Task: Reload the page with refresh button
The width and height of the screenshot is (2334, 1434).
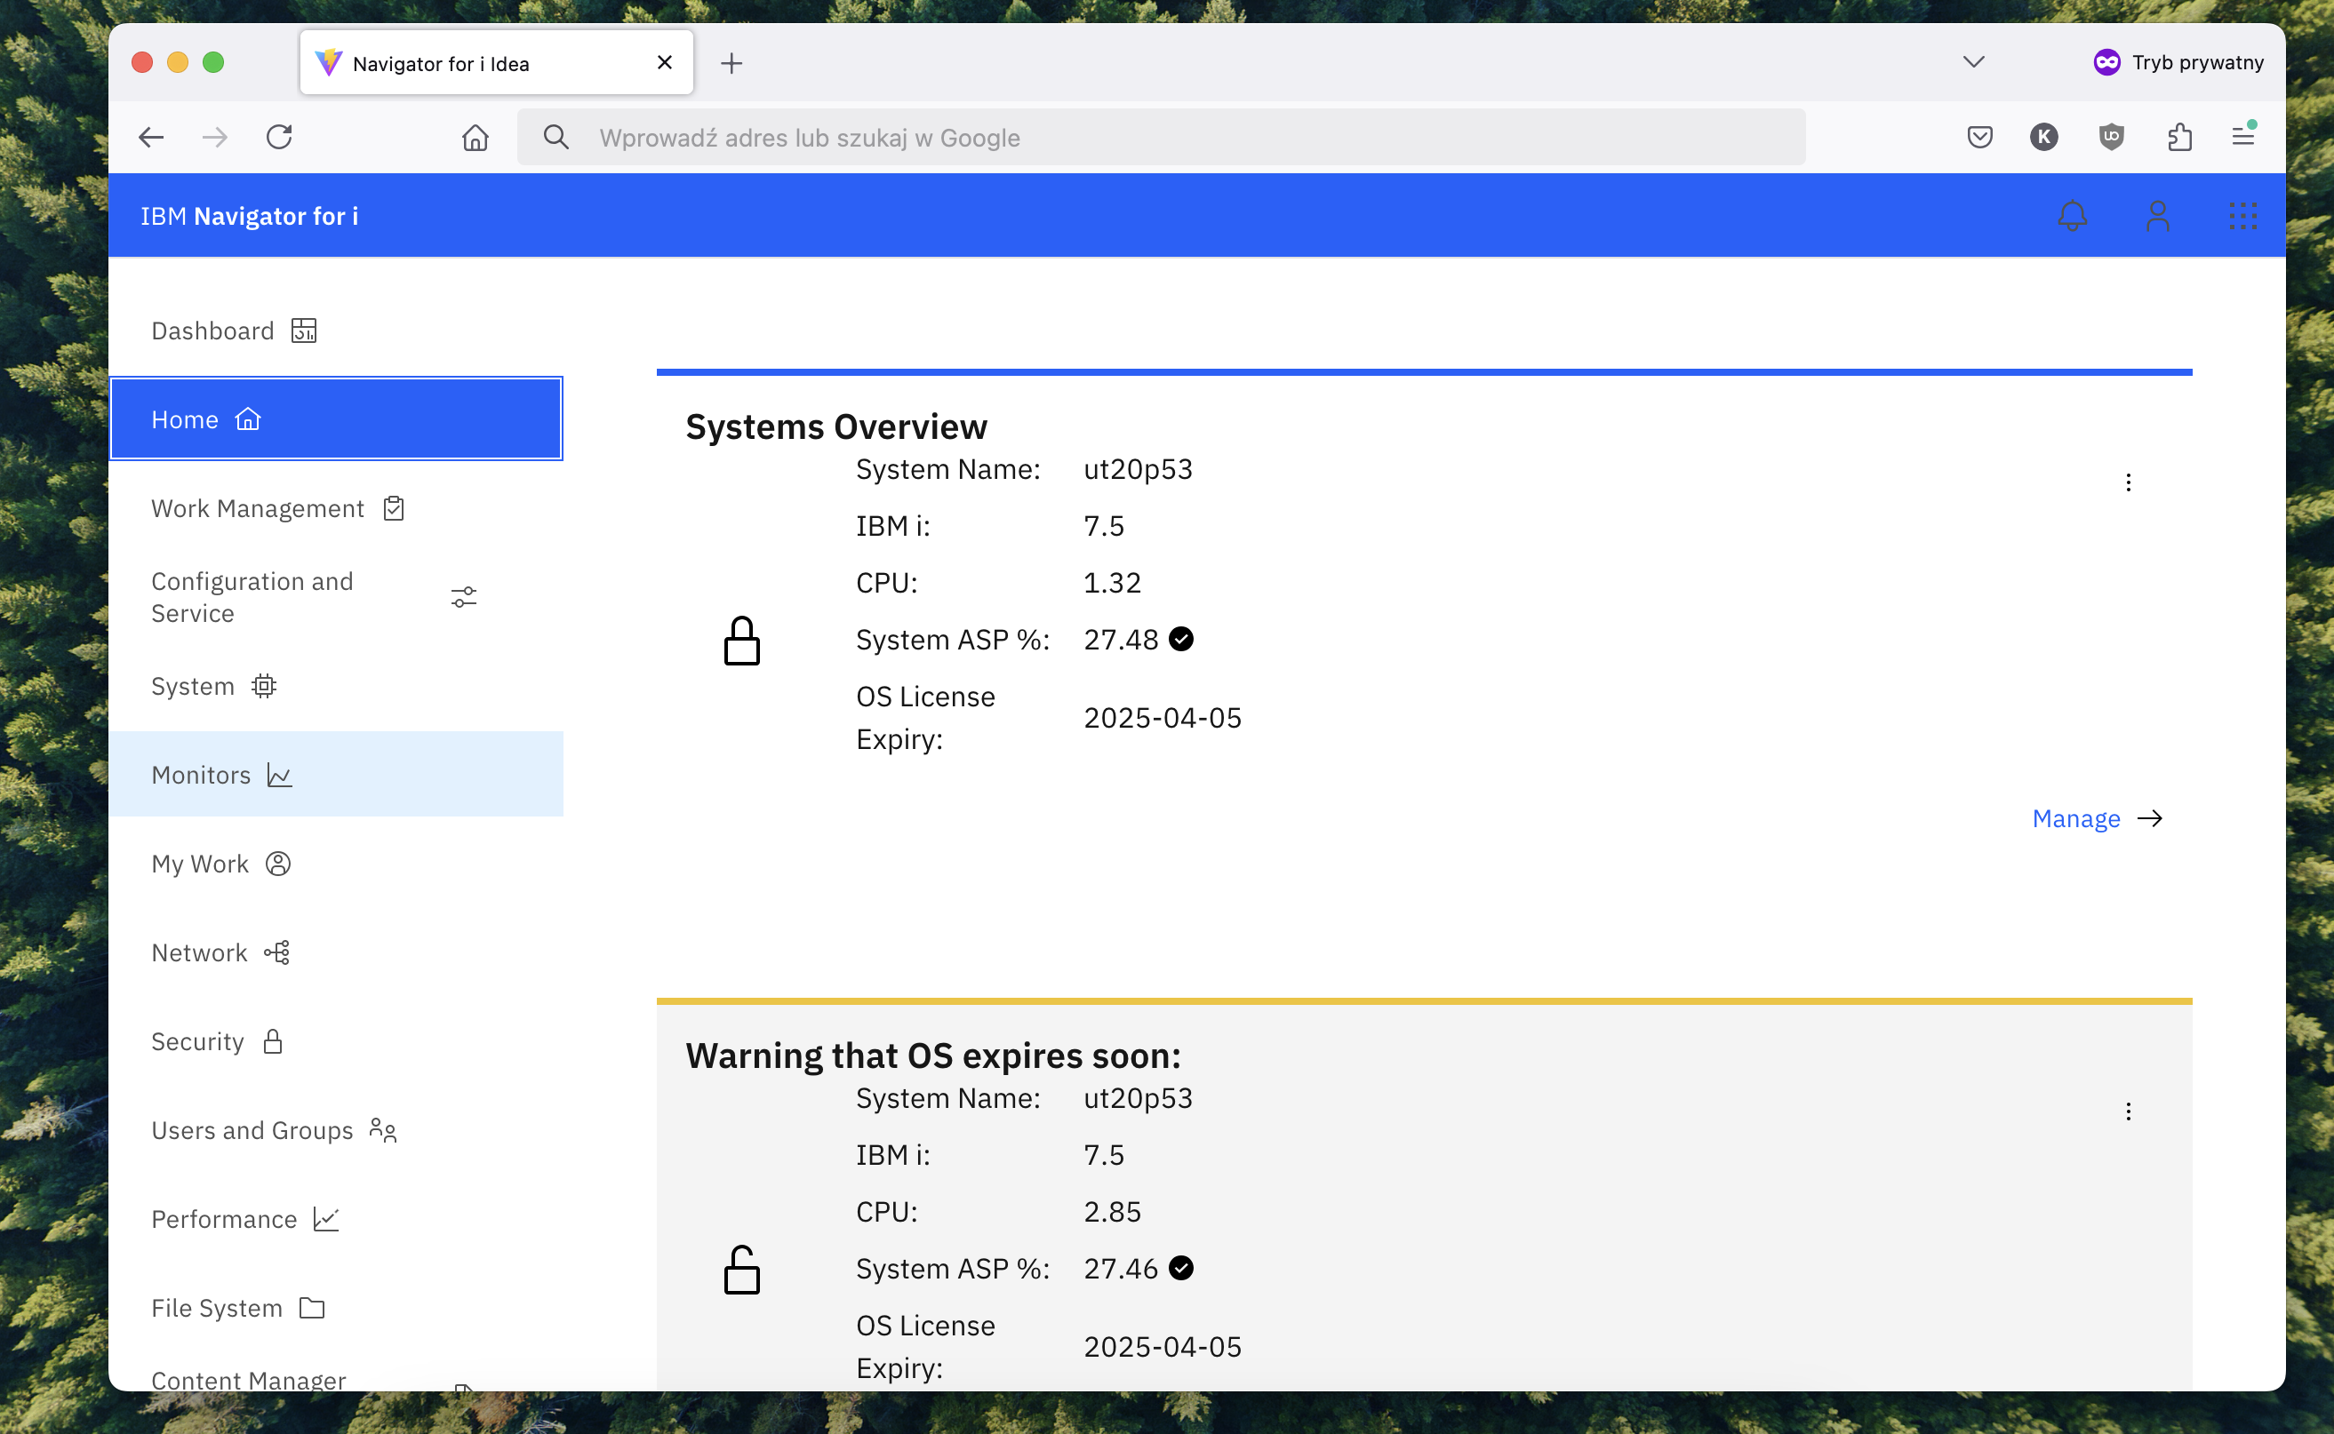Action: click(279, 138)
